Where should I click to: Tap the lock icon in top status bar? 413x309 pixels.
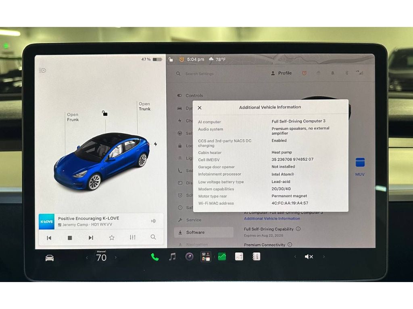(171, 60)
